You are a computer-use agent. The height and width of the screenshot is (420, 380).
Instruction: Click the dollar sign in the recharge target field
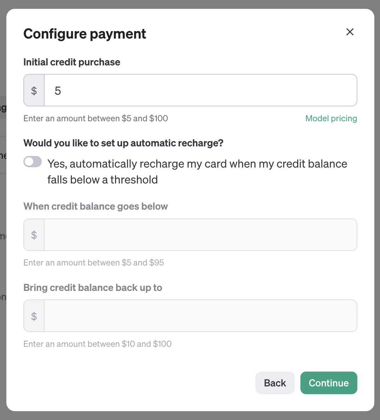[34, 316]
